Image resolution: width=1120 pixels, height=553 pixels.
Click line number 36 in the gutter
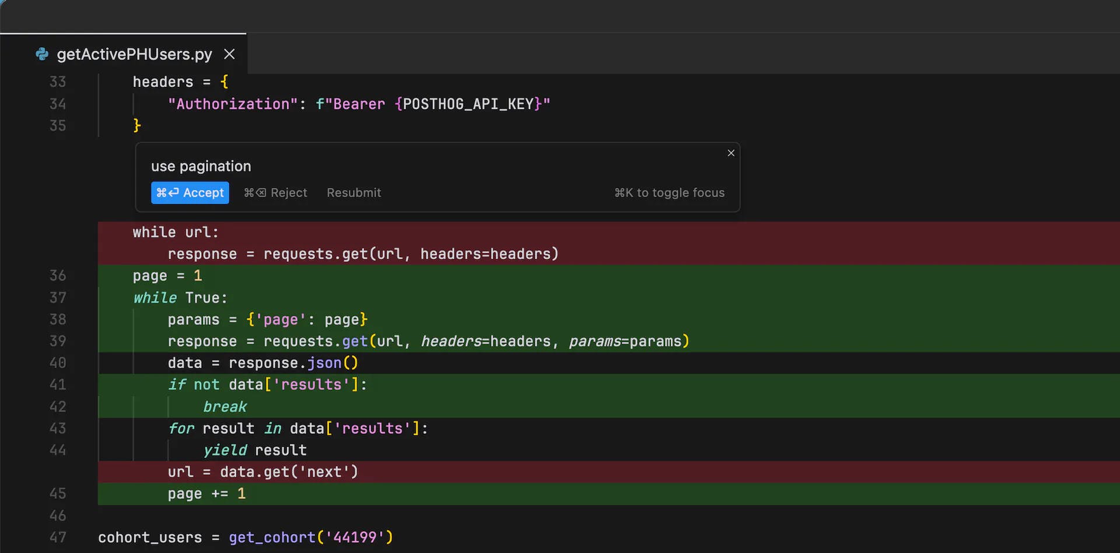58,275
